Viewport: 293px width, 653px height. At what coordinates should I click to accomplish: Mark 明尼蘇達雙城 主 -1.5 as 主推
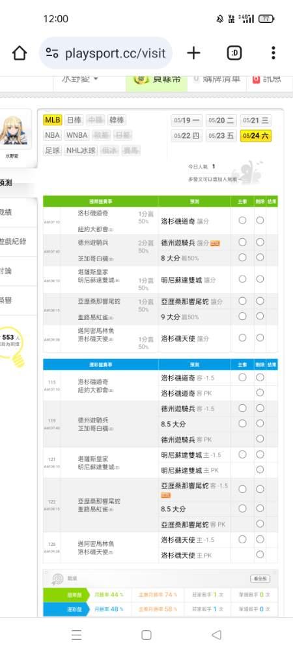coord(242,454)
